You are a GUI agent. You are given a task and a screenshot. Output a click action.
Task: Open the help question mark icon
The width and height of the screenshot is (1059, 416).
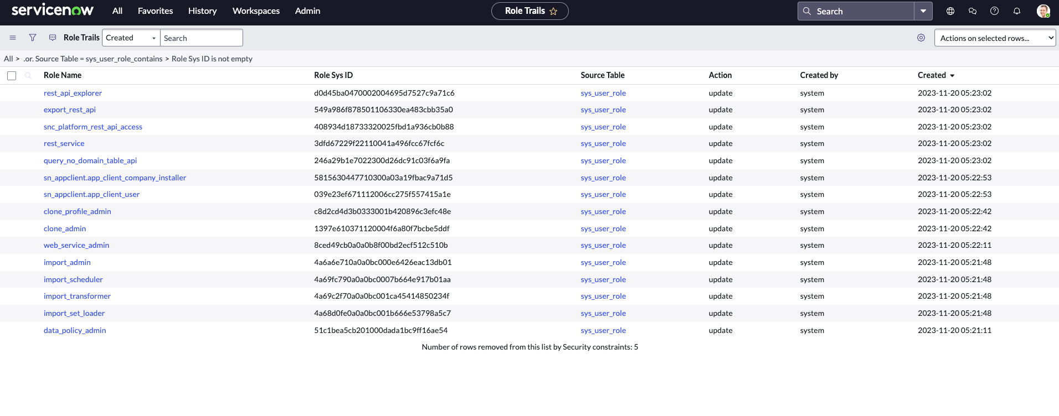(x=995, y=11)
